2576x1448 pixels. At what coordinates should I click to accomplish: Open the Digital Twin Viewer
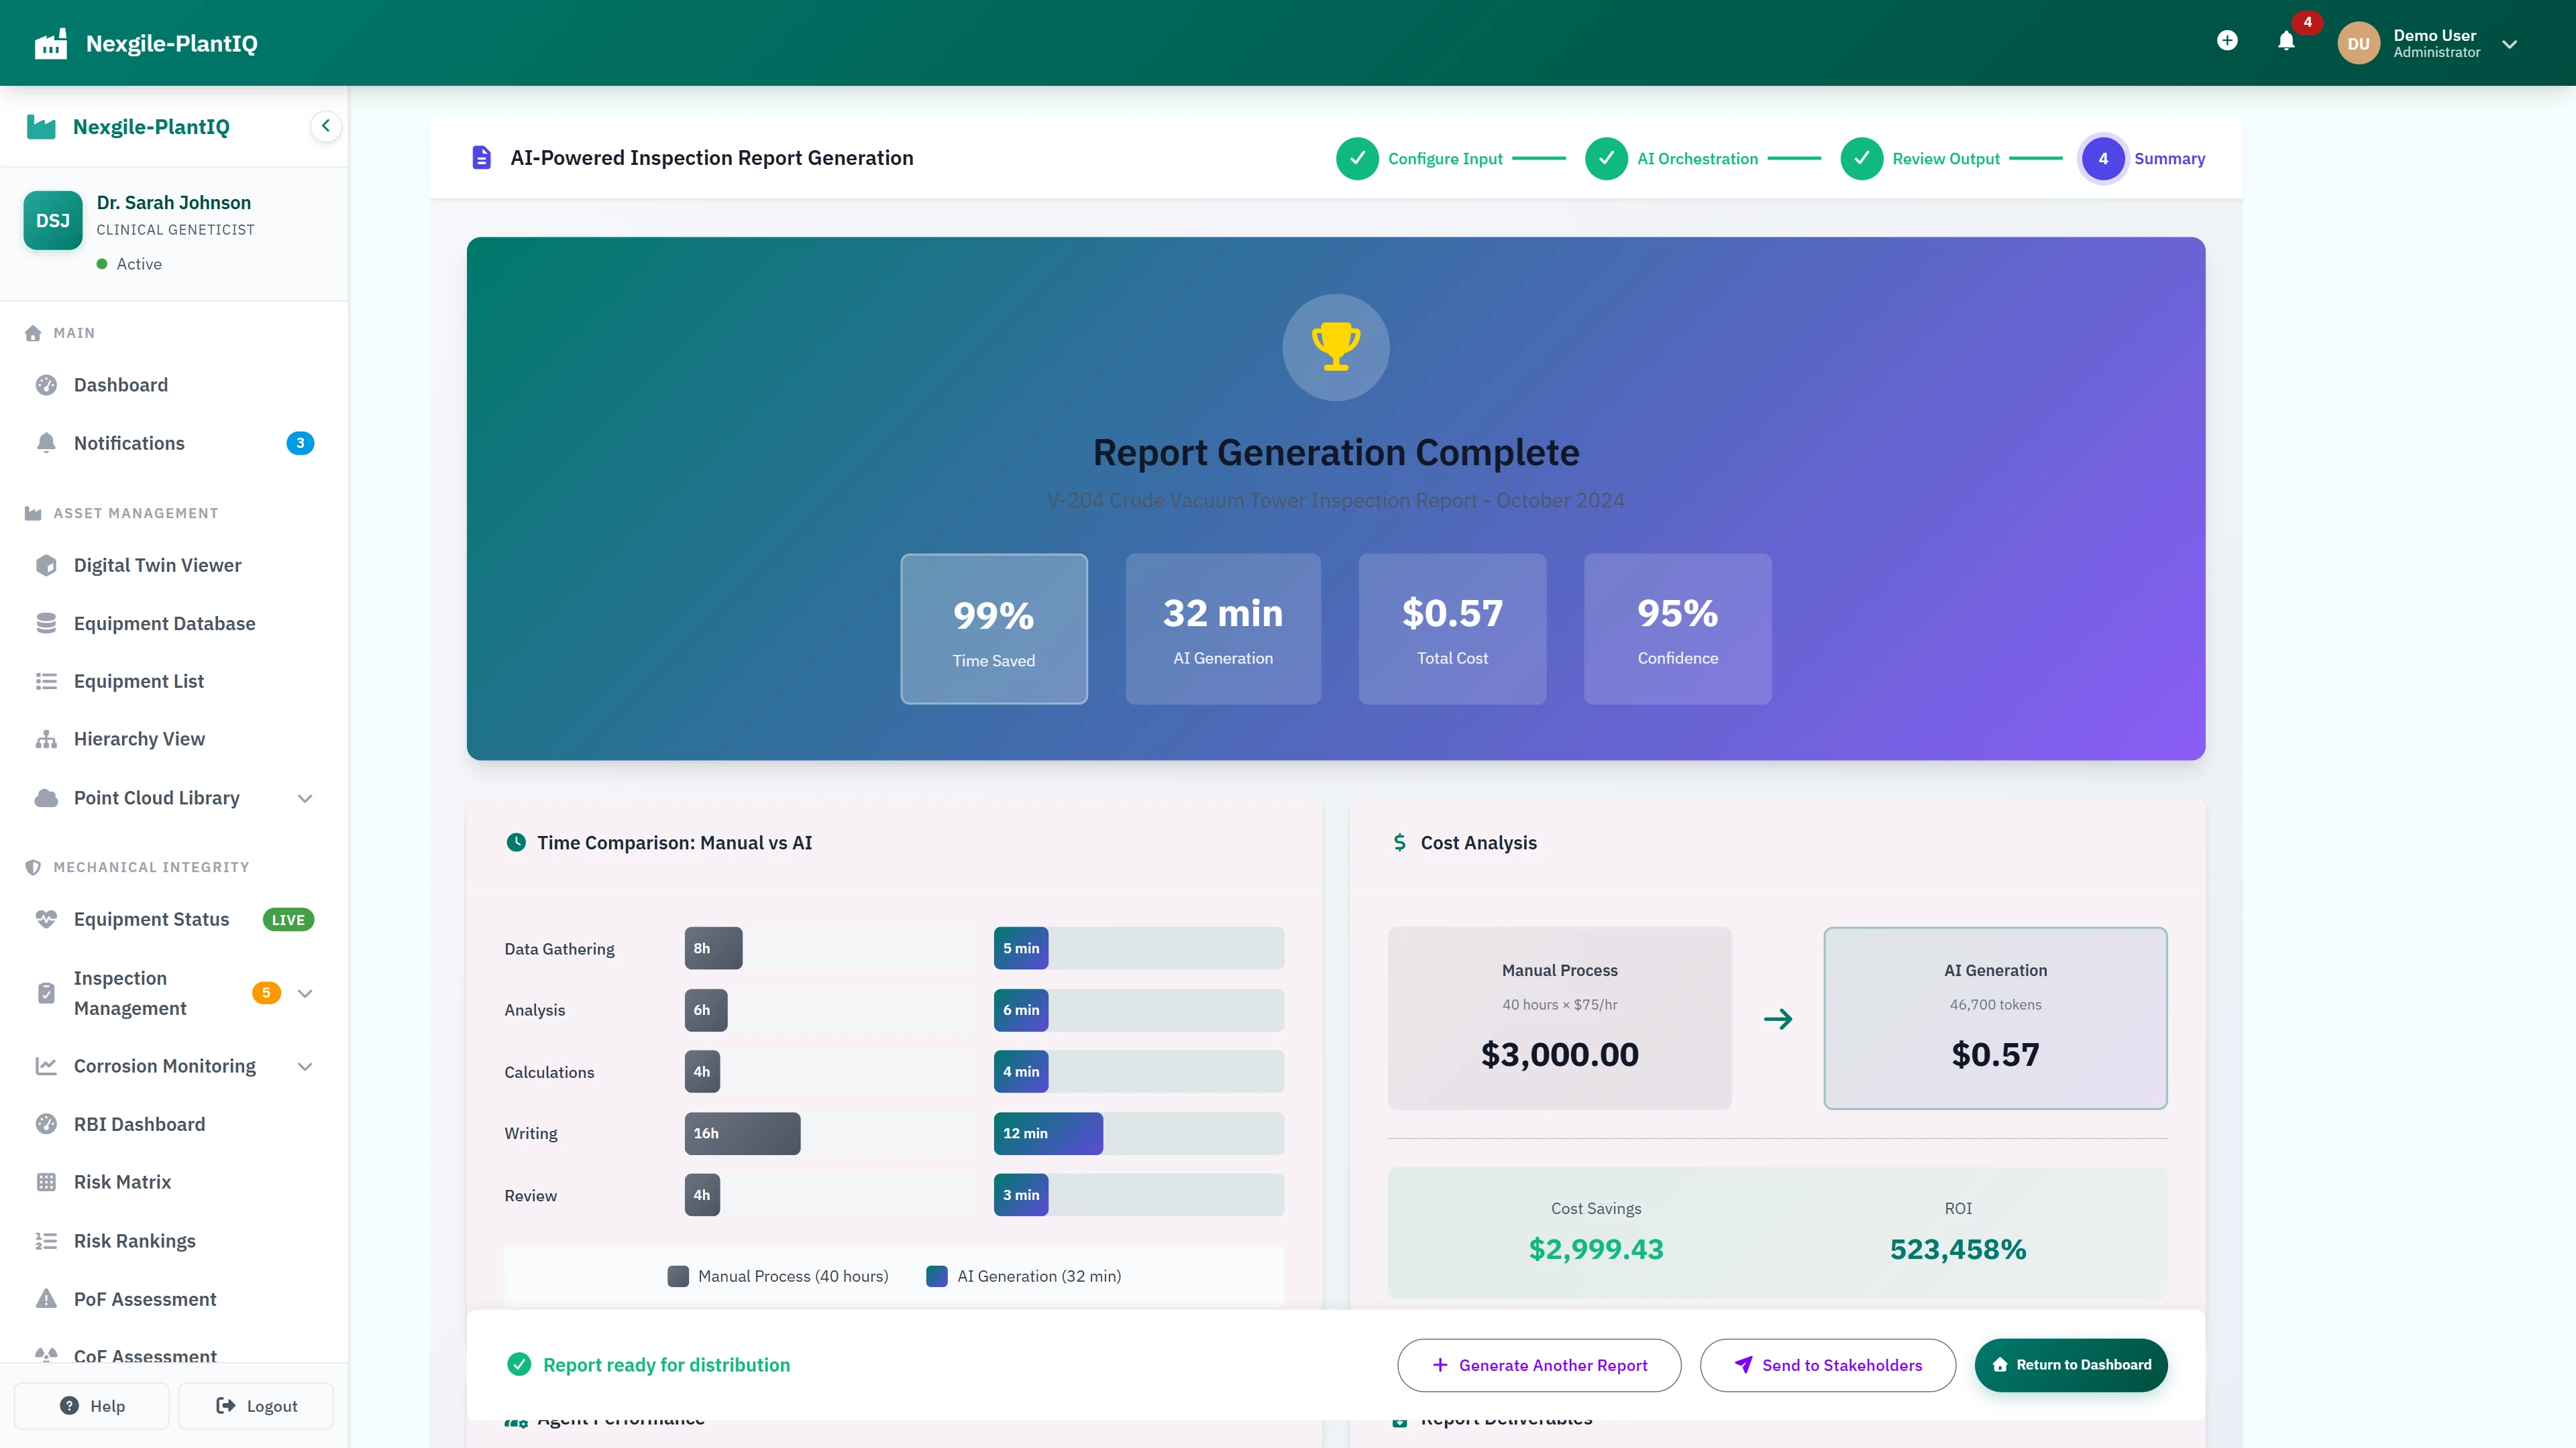tap(158, 564)
